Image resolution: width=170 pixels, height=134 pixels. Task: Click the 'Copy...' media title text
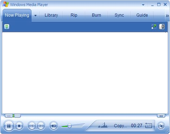[120, 126]
